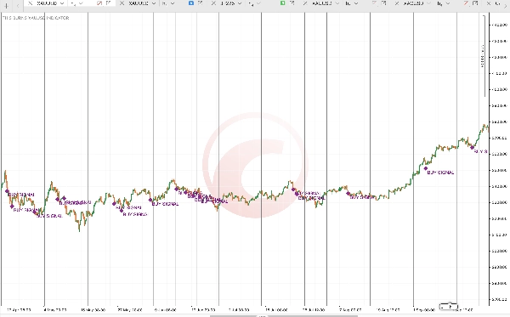Close the partially visible sixth chart tab
This screenshot has width=510, height=317.
pos(489,3)
